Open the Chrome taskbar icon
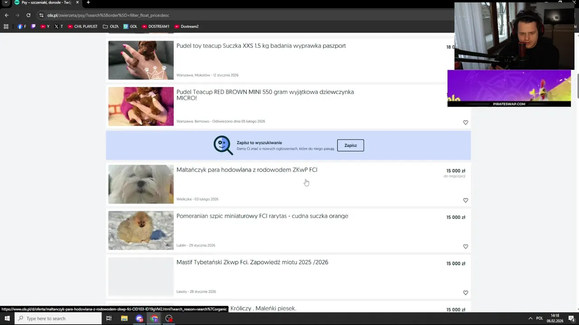 tap(154, 318)
